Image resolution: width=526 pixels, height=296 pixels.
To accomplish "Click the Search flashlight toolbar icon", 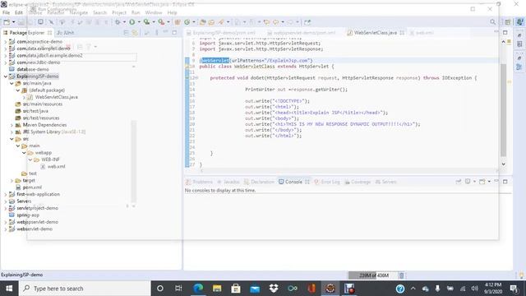I will point(221,22).
